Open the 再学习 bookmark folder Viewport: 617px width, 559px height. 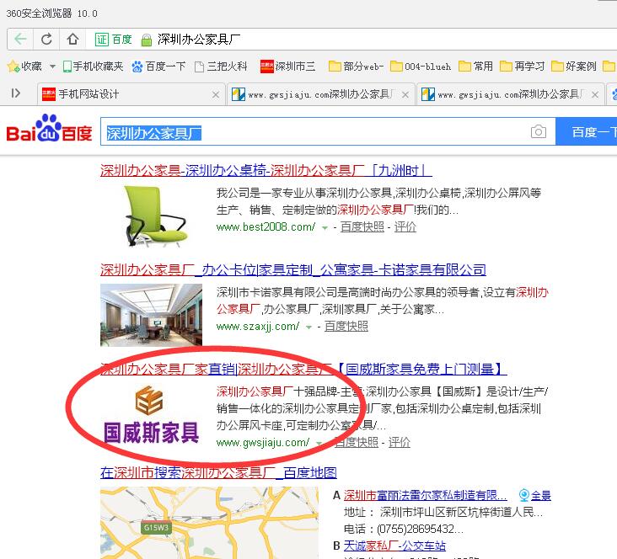tap(522, 67)
